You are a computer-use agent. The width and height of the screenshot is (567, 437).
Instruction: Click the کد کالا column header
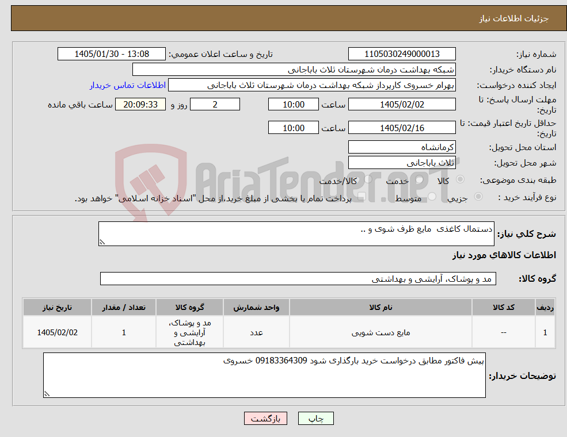[503, 307]
